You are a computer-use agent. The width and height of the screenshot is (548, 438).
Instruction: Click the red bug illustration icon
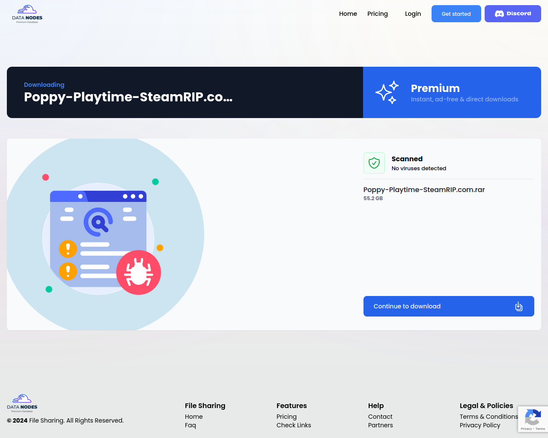click(138, 272)
